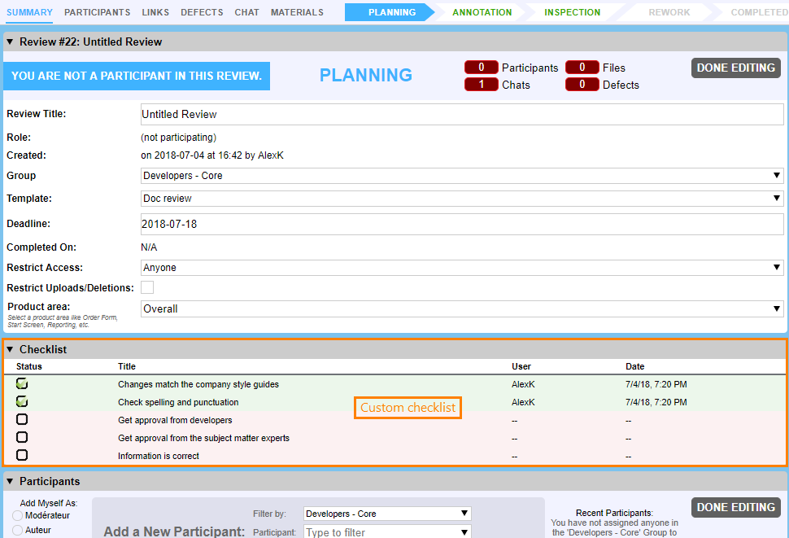Click the Chats count badge

(x=481, y=85)
